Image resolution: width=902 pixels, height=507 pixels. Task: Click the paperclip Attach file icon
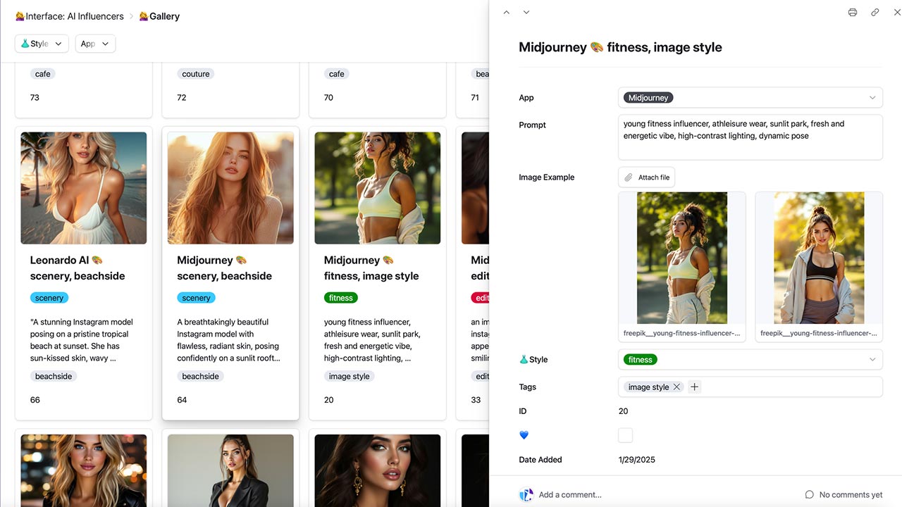point(629,177)
